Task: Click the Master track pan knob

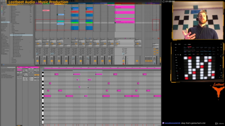Action: 154,59
